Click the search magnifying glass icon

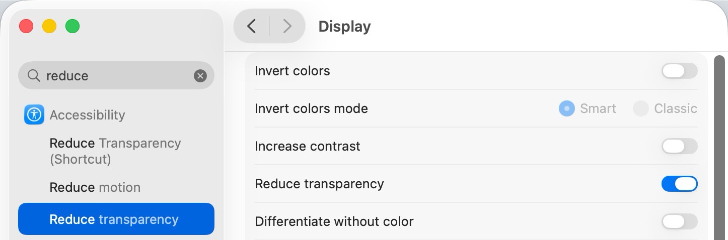34,76
